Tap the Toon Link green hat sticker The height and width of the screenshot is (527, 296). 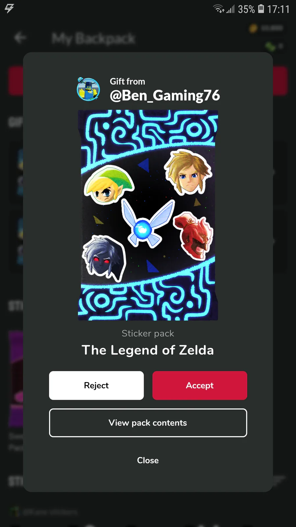(109, 184)
